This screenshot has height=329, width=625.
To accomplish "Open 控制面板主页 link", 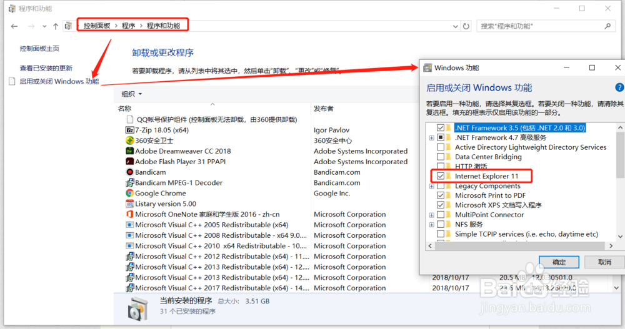I will (x=39, y=49).
